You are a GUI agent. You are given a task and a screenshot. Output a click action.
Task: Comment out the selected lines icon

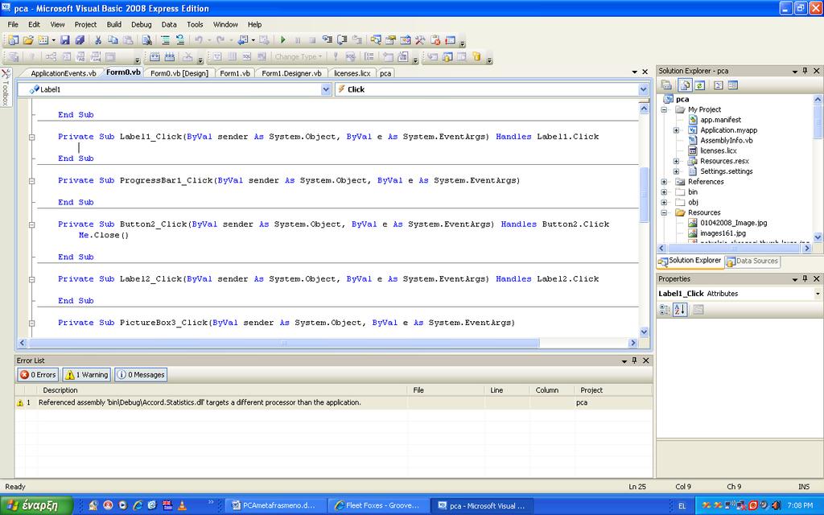click(165, 40)
